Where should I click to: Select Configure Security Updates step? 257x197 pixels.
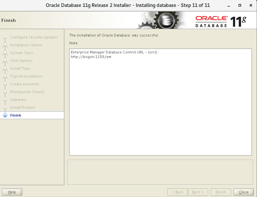coord(34,37)
